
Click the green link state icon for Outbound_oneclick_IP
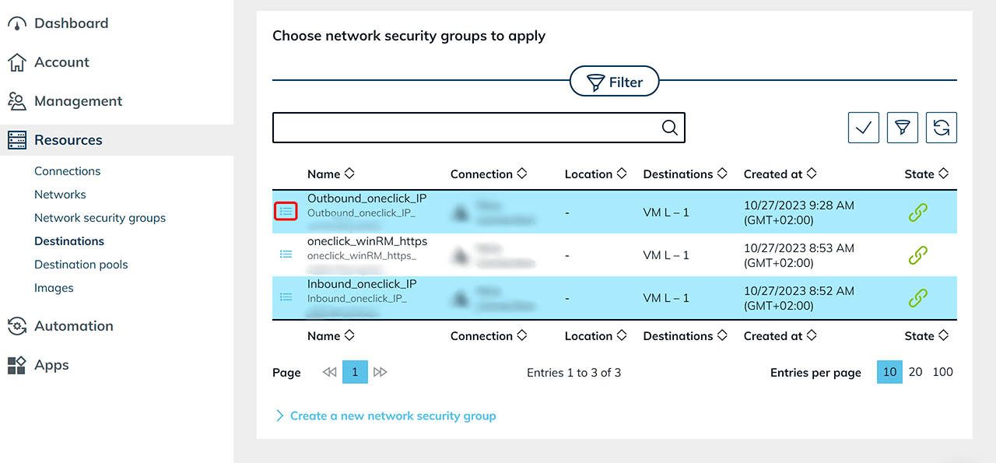tap(918, 212)
